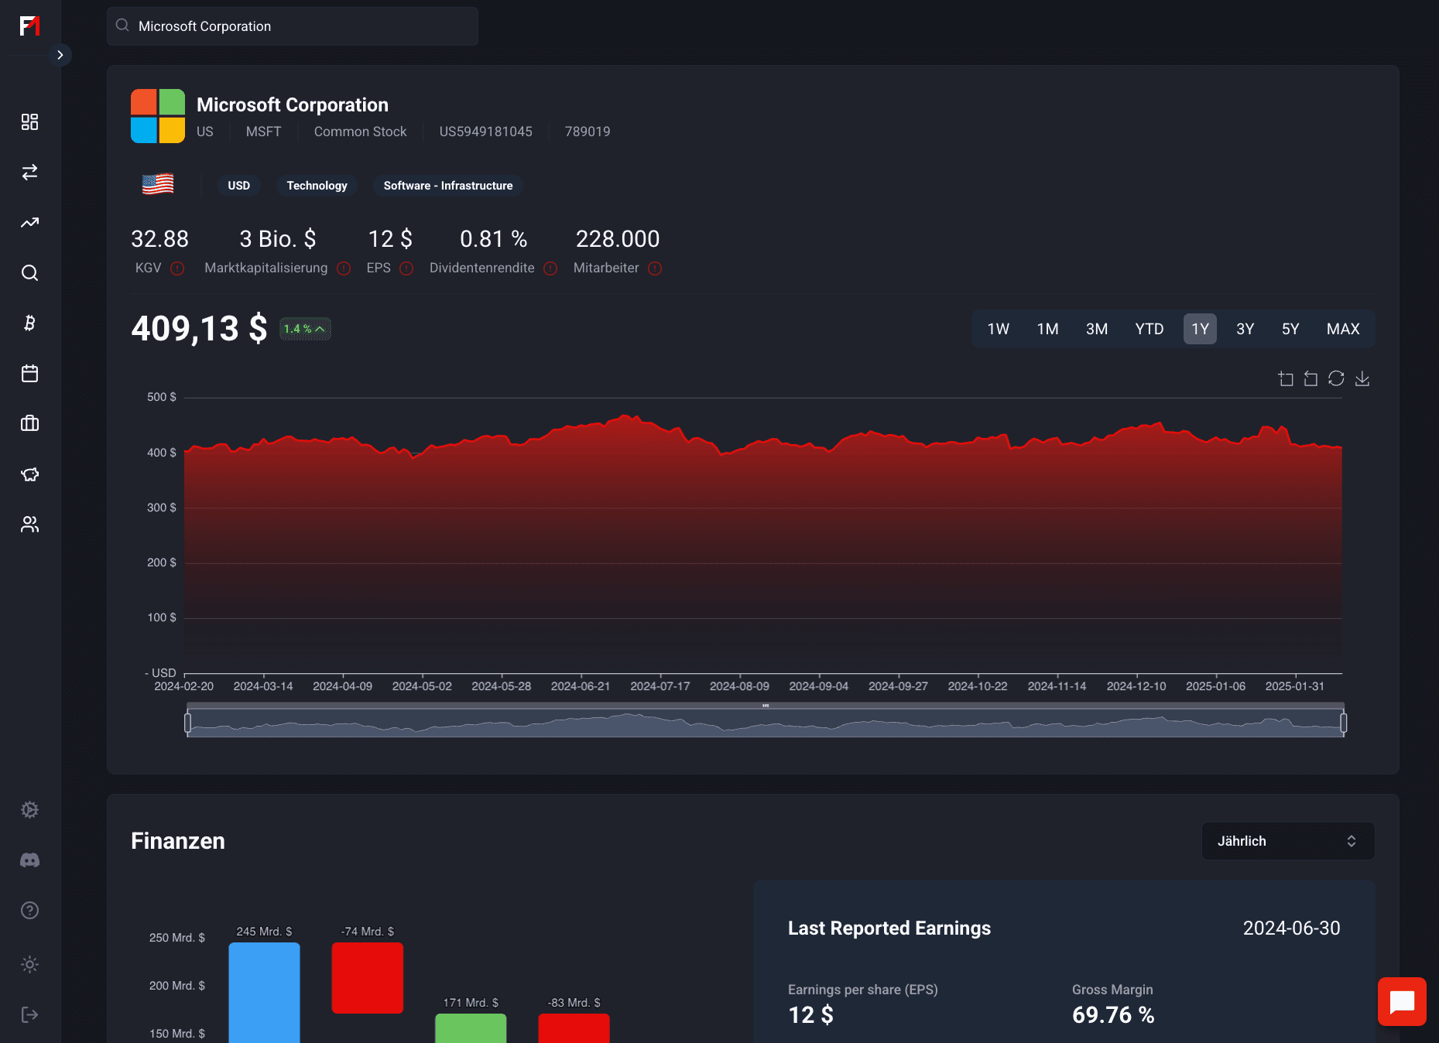Click the Technology sector tag
This screenshot has width=1439, height=1043.
pos(317,186)
